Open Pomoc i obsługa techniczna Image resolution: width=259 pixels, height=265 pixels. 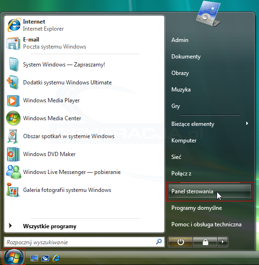coord(206,224)
